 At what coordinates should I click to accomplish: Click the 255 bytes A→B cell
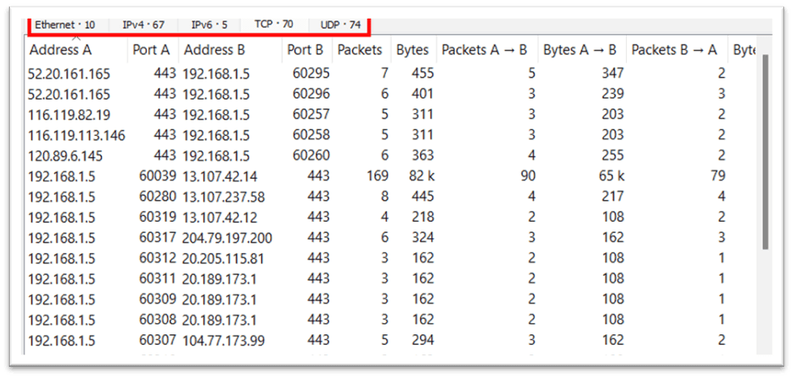click(612, 155)
